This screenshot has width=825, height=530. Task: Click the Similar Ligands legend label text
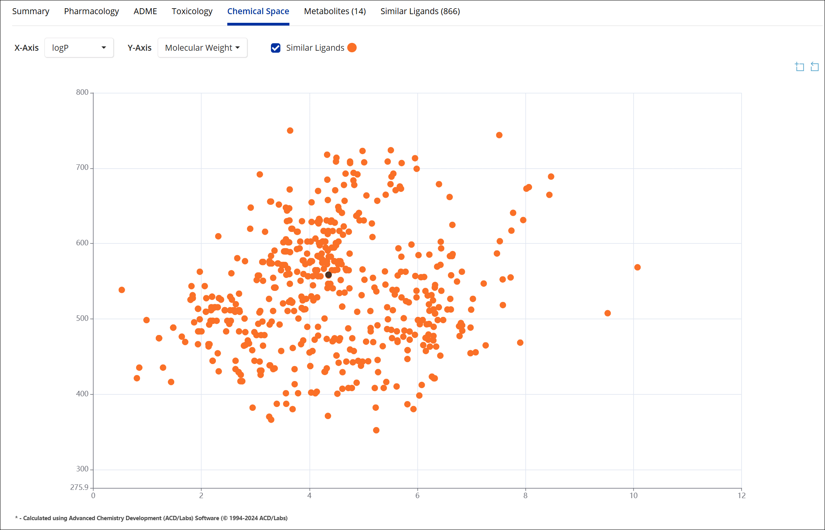point(315,48)
